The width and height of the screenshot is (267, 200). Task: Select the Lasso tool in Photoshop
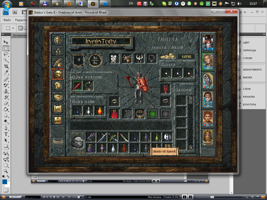pyautogui.click(x=6, y=54)
